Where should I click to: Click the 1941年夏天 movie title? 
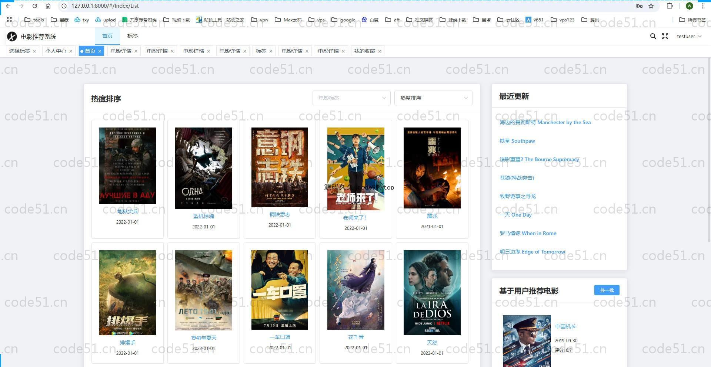(x=204, y=338)
